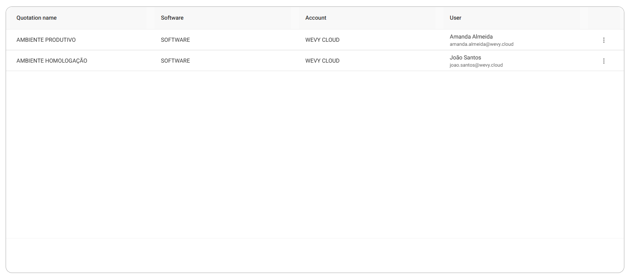Click SOFTWARE cell in AMBIENTE HOMOLOGAÇÃO row
Screen dimensions: 632x277
pos(175,61)
